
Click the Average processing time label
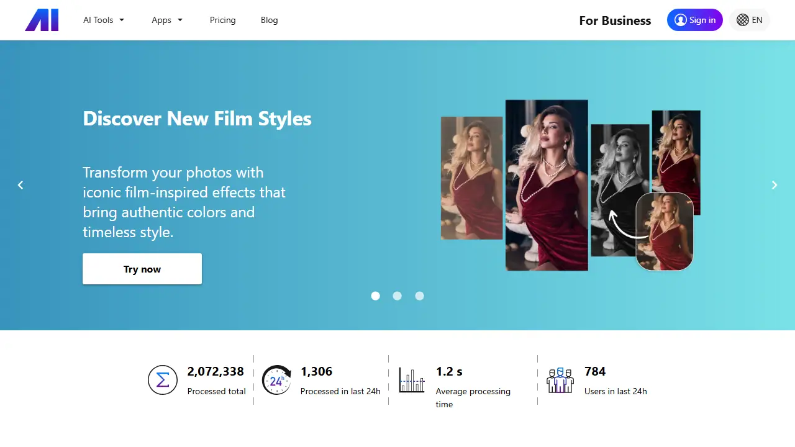pos(473,398)
